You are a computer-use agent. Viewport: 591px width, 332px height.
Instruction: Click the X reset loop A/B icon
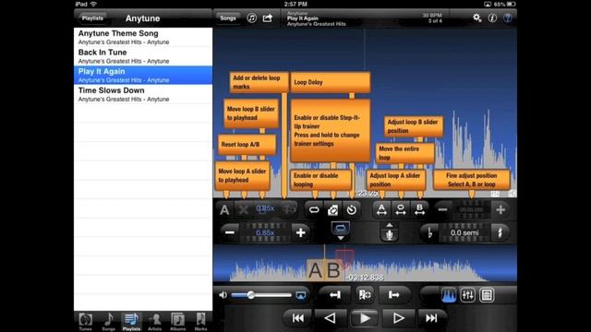[x=244, y=209]
